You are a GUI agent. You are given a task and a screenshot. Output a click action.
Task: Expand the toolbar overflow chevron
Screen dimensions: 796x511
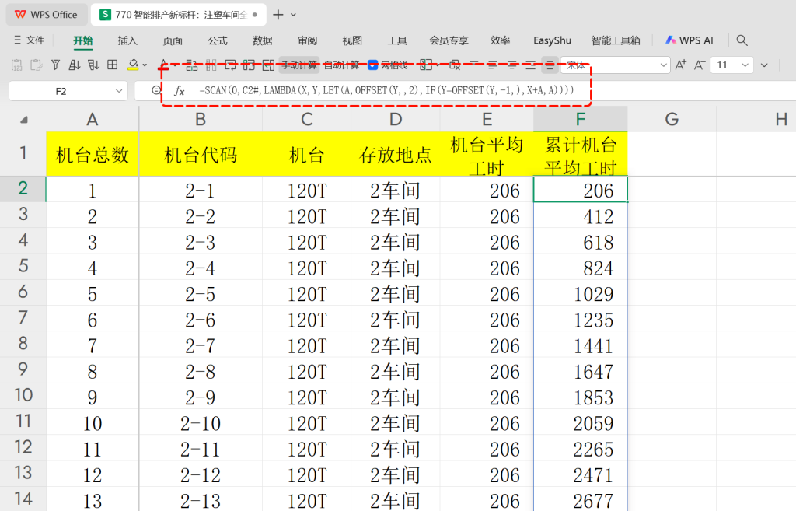tap(764, 65)
